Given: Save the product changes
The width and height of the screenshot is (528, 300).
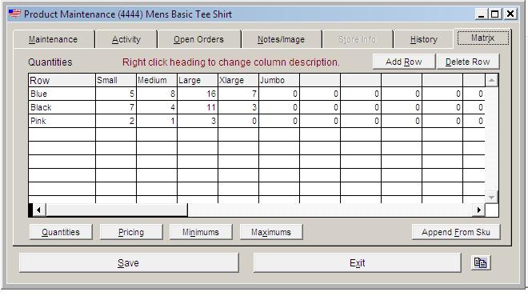Looking at the screenshot, I should click(129, 262).
